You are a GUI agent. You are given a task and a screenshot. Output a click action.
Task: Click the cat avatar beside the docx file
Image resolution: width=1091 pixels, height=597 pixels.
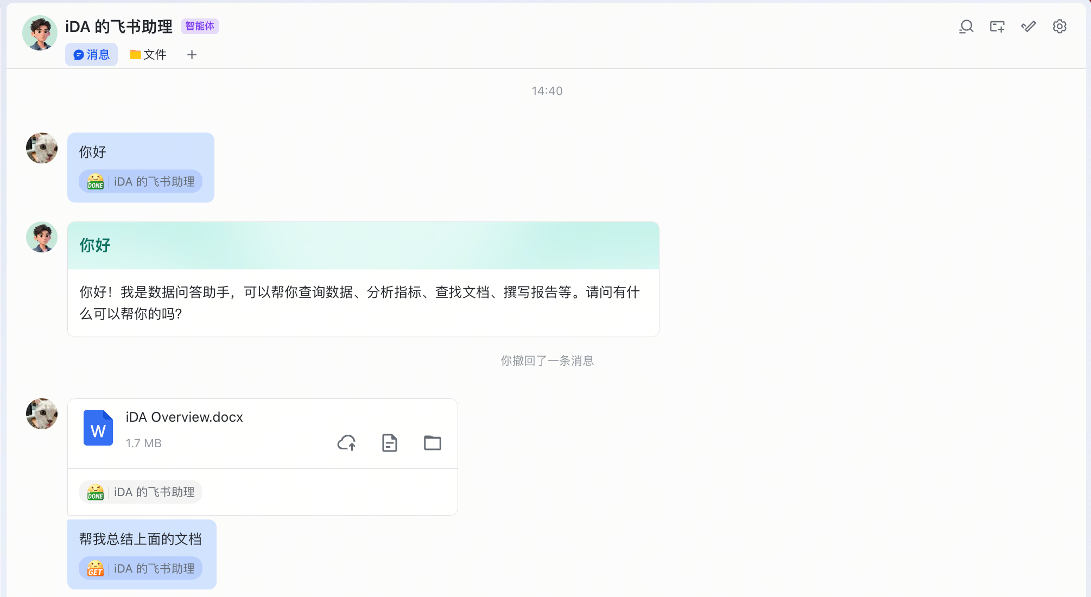point(42,414)
